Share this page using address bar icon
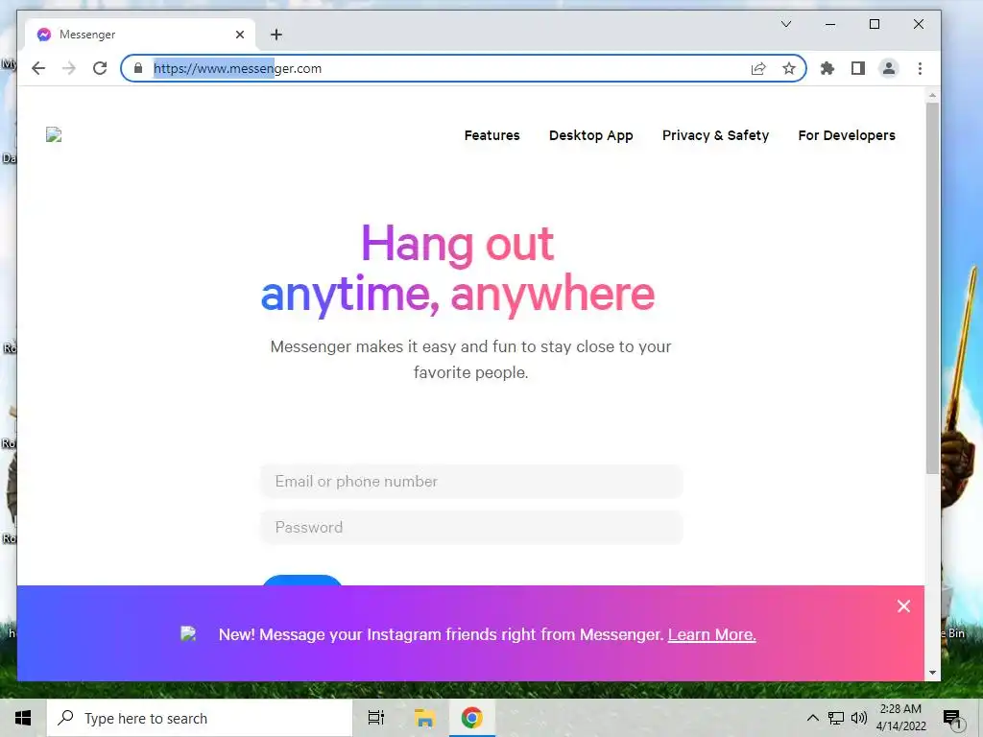The image size is (983, 737). (x=758, y=68)
